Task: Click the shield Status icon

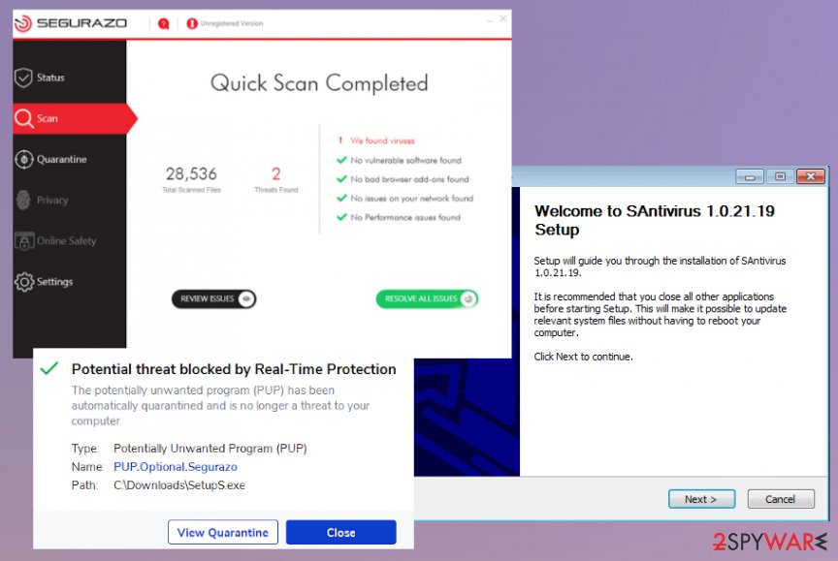Action: click(x=23, y=78)
